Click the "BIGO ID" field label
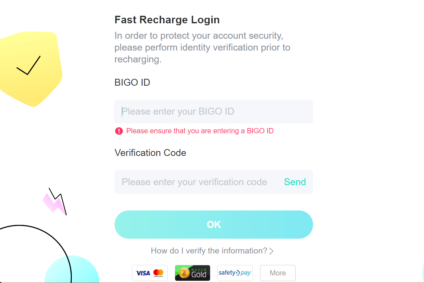Viewport: 424px width, 283px height. [x=132, y=82]
